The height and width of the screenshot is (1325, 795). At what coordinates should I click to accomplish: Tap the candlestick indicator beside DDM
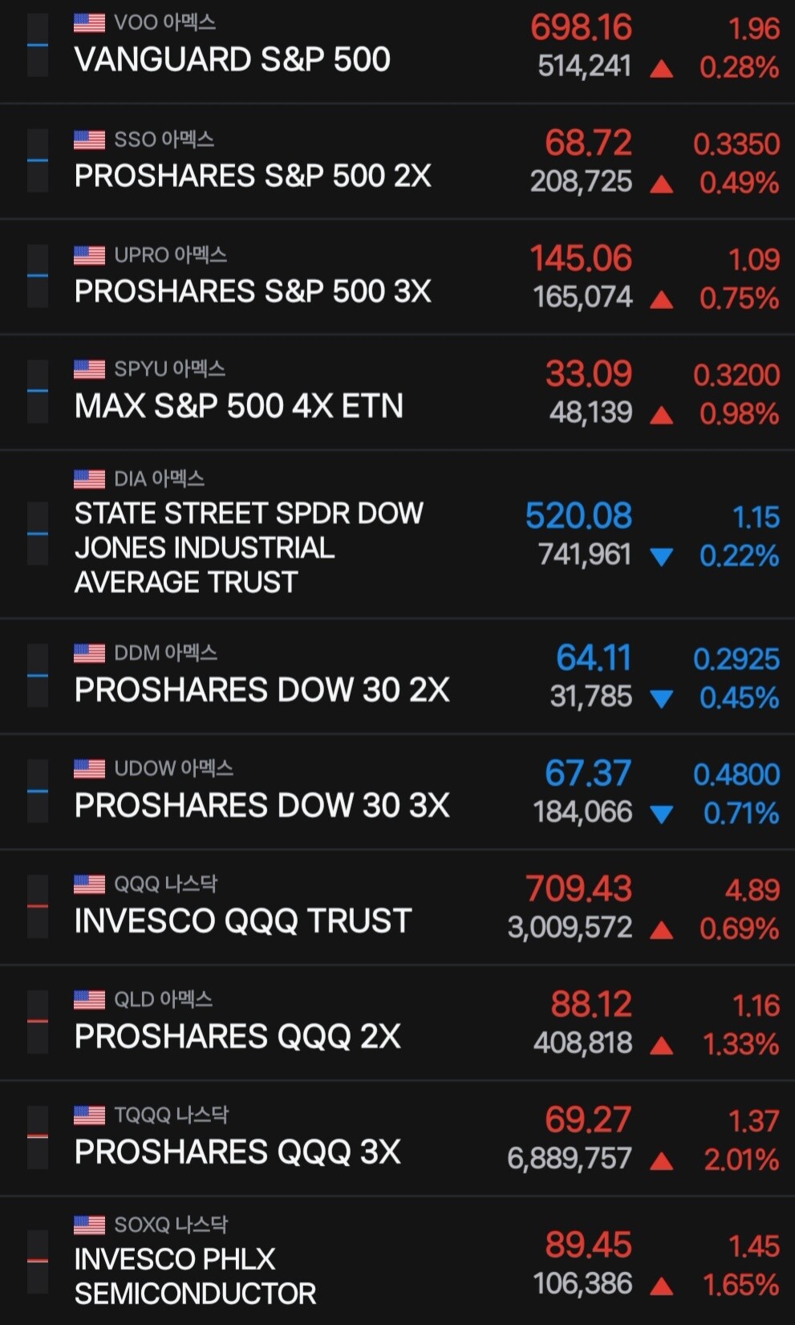pyautogui.click(x=37, y=676)
